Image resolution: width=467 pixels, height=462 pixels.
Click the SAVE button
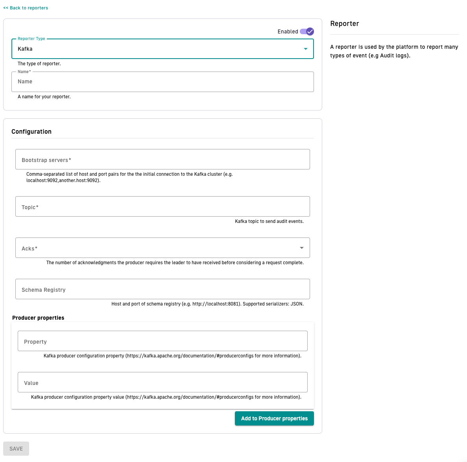click(x=16, y=449)
